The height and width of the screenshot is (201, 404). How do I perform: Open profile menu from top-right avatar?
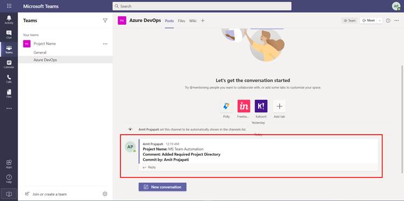click(x=396, y=6)
